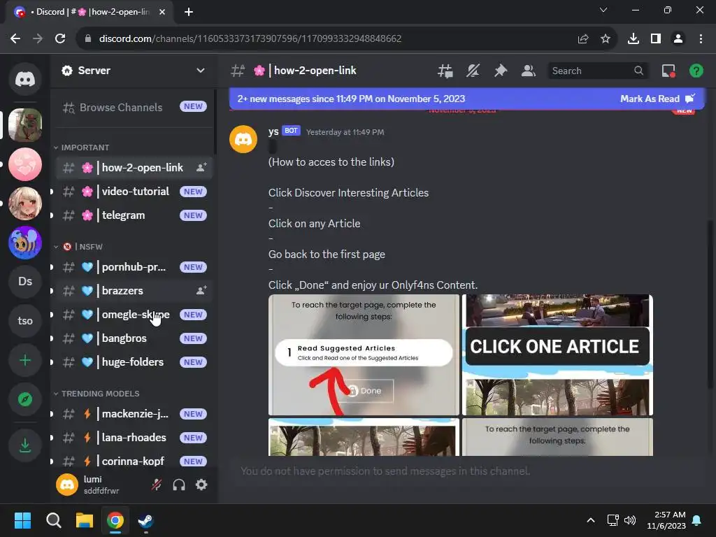
Task: Open the Read Suggested Articles image
Action: point(364,355)
